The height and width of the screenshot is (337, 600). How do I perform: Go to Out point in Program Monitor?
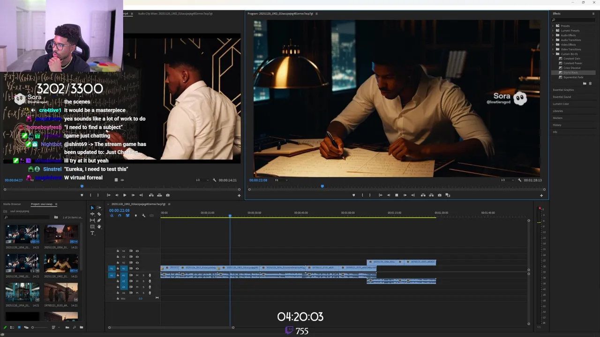point(413,195)
